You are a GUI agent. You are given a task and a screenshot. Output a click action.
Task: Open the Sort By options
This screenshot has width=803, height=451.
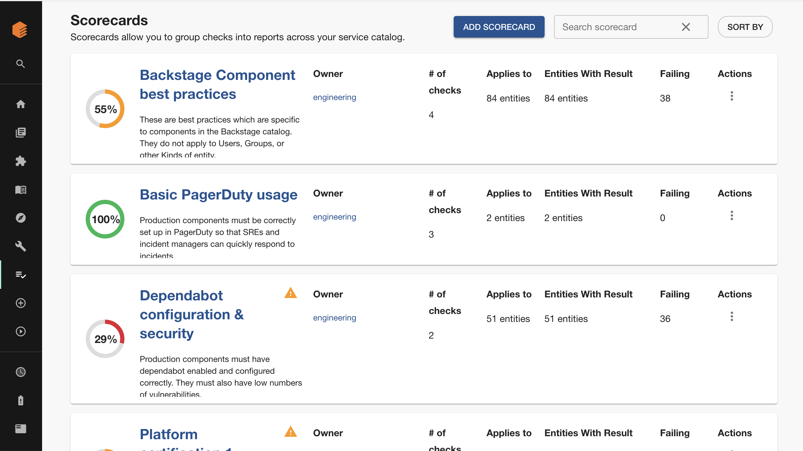coord(745,27)
